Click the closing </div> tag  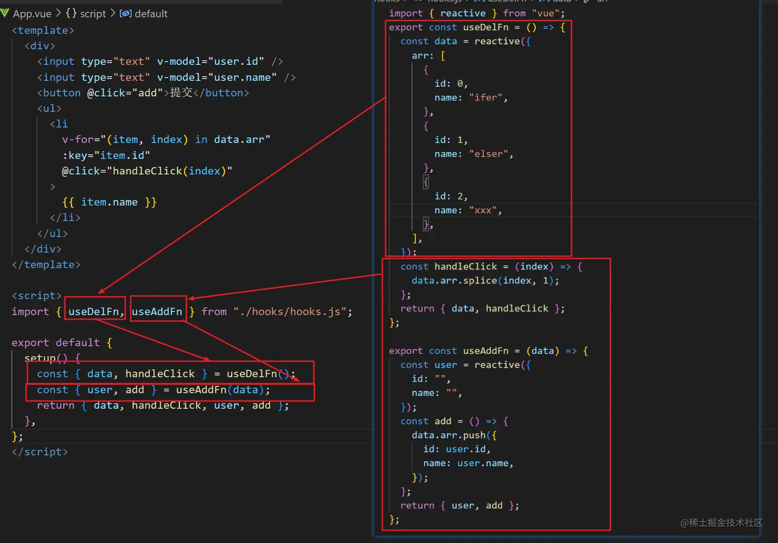pyautogui.click(x=43, y=249)
